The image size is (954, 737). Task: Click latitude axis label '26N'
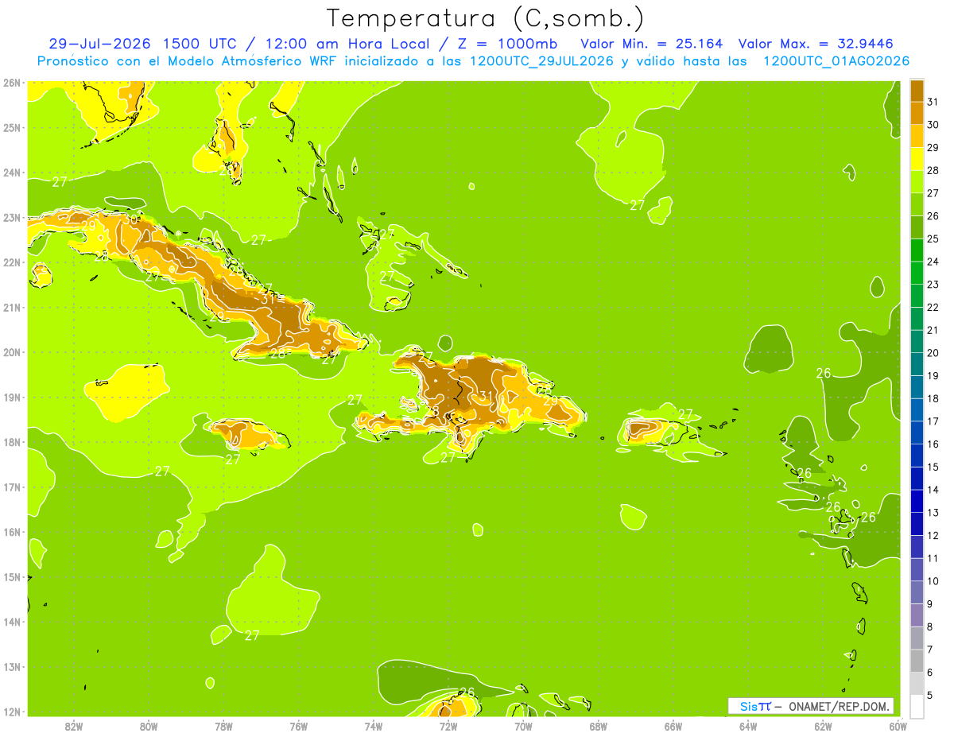11,82
